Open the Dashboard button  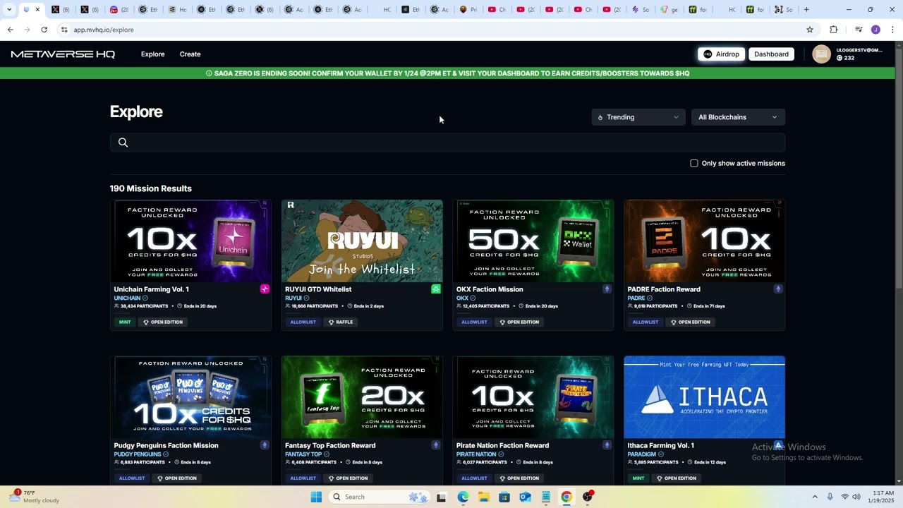pyautogui.click(x=771, y=54)
